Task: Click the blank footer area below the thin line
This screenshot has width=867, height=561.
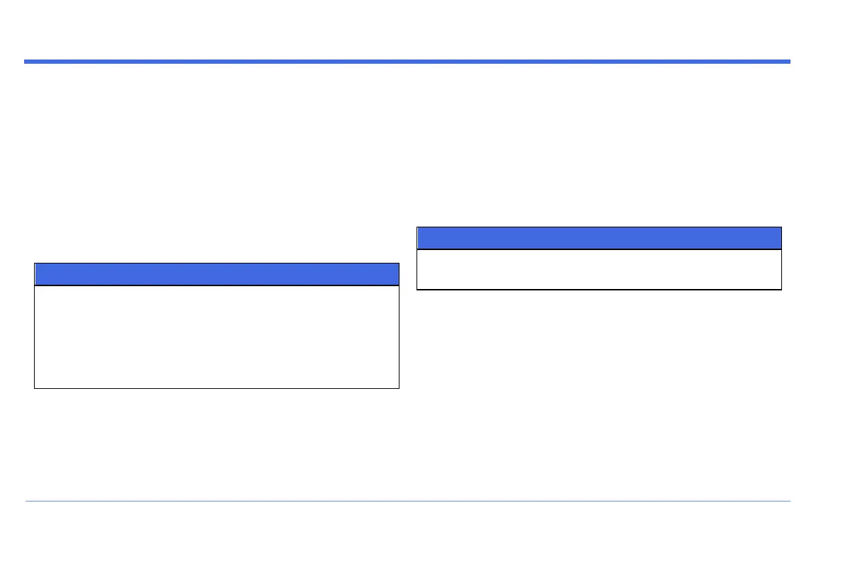Action: click(407, 531)
